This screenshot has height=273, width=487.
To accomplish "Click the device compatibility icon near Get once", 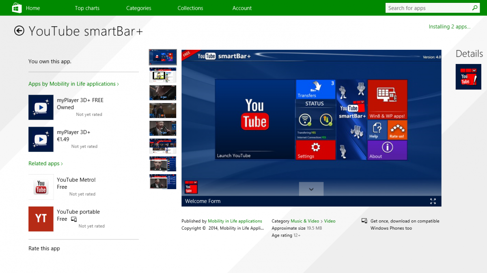I will pyautogui.click(x=364, y=221).
